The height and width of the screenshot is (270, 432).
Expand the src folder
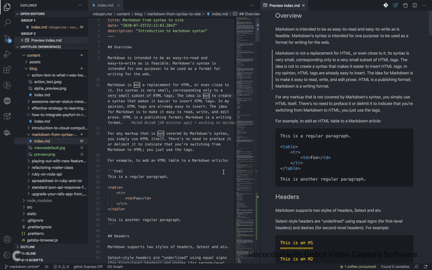(x=30, y=207)
